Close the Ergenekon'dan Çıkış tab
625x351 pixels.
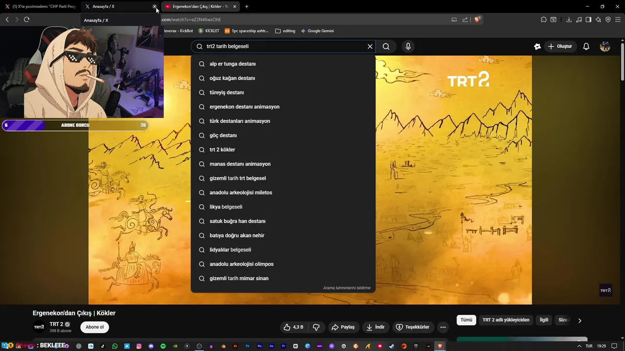click(x=234, y=6)
